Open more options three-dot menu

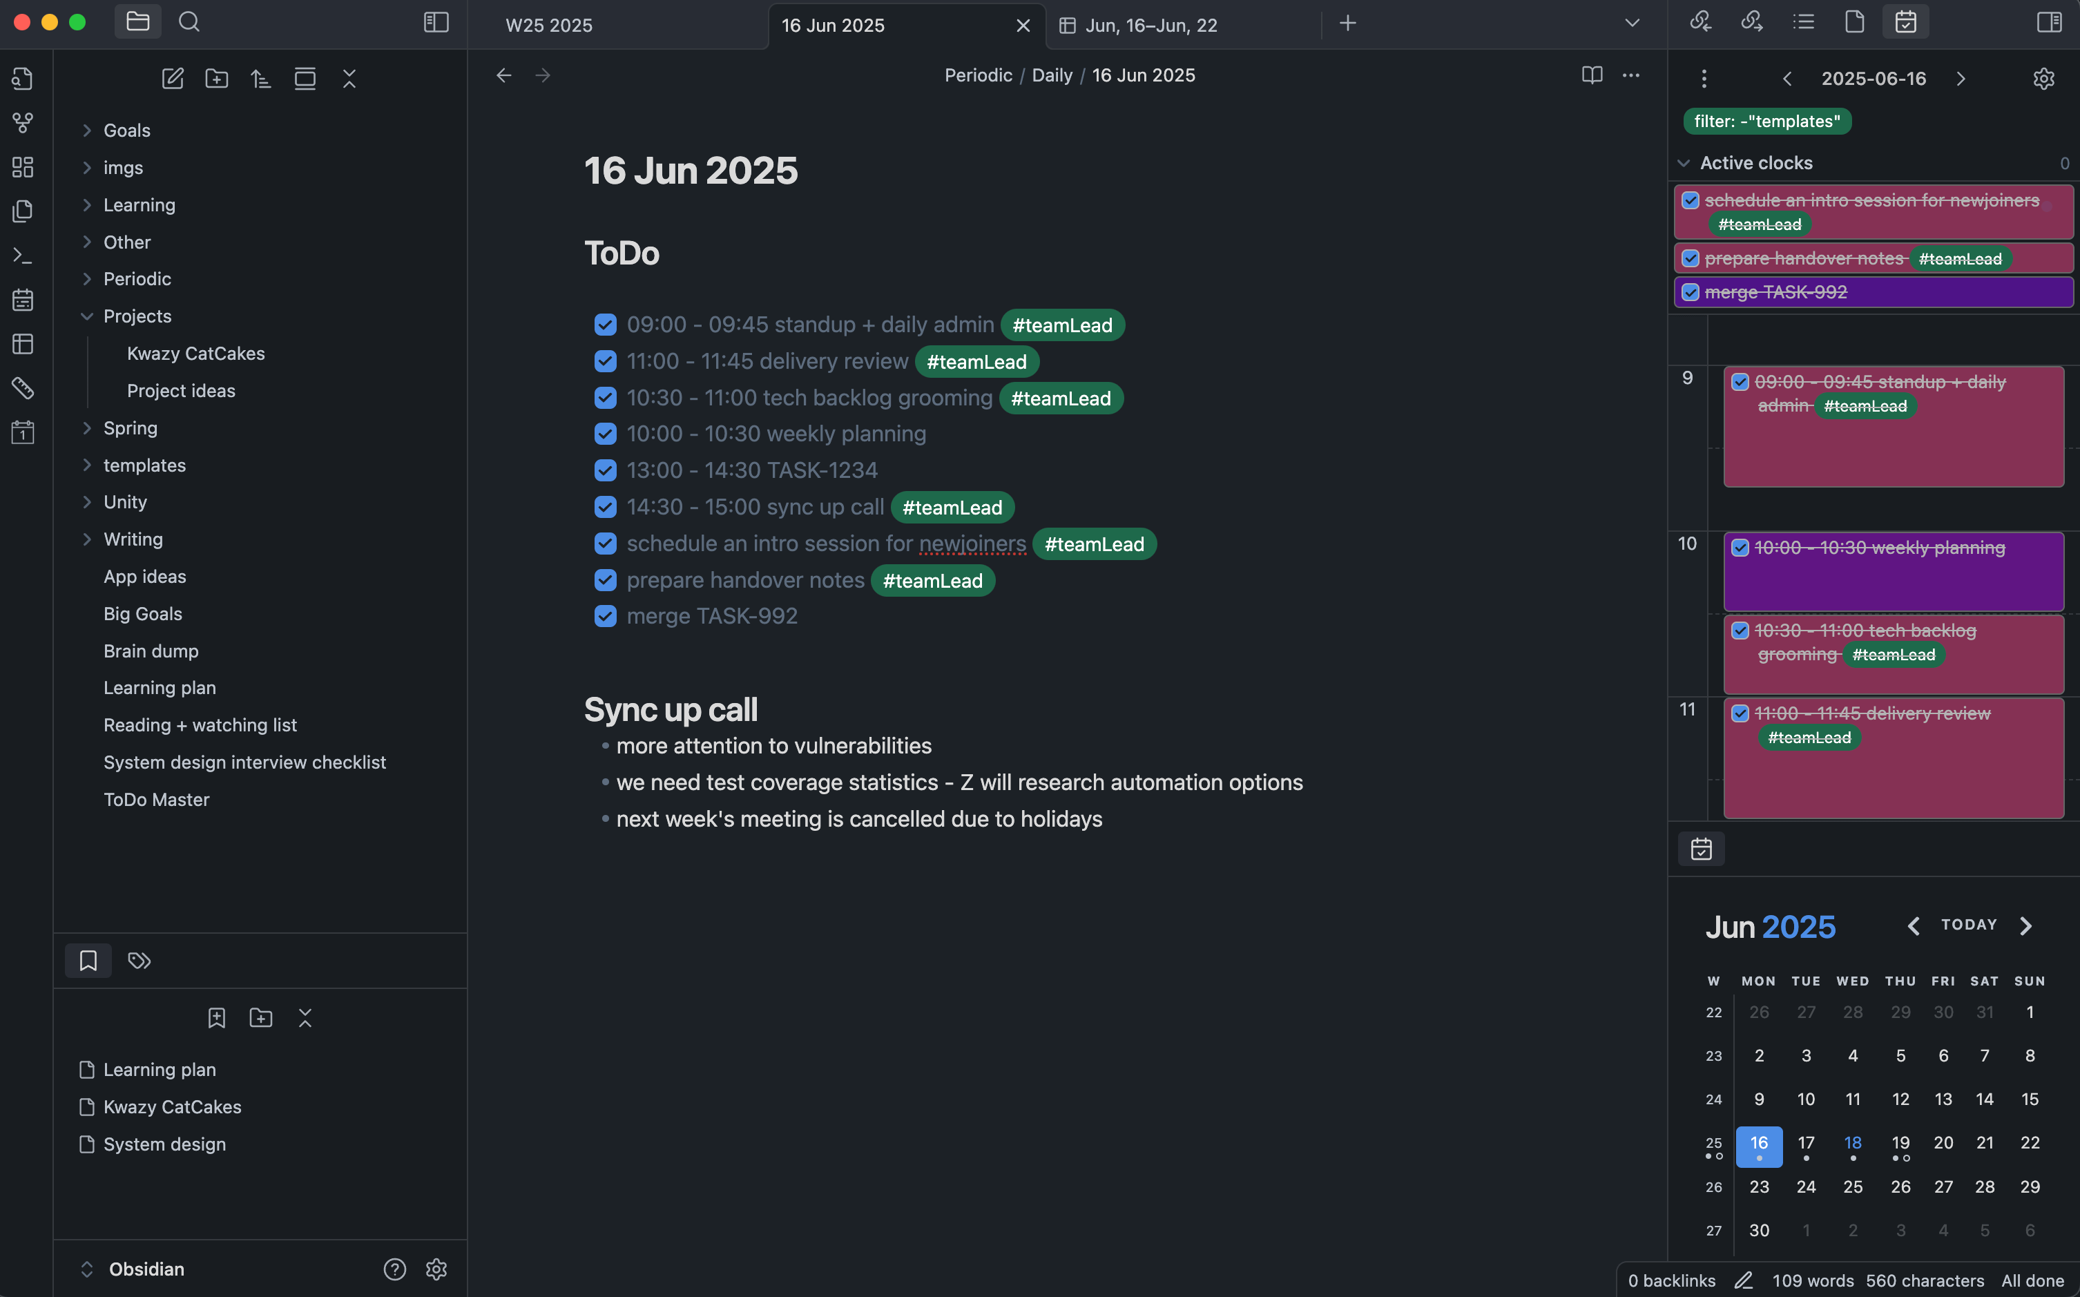tap(1630, 75)
